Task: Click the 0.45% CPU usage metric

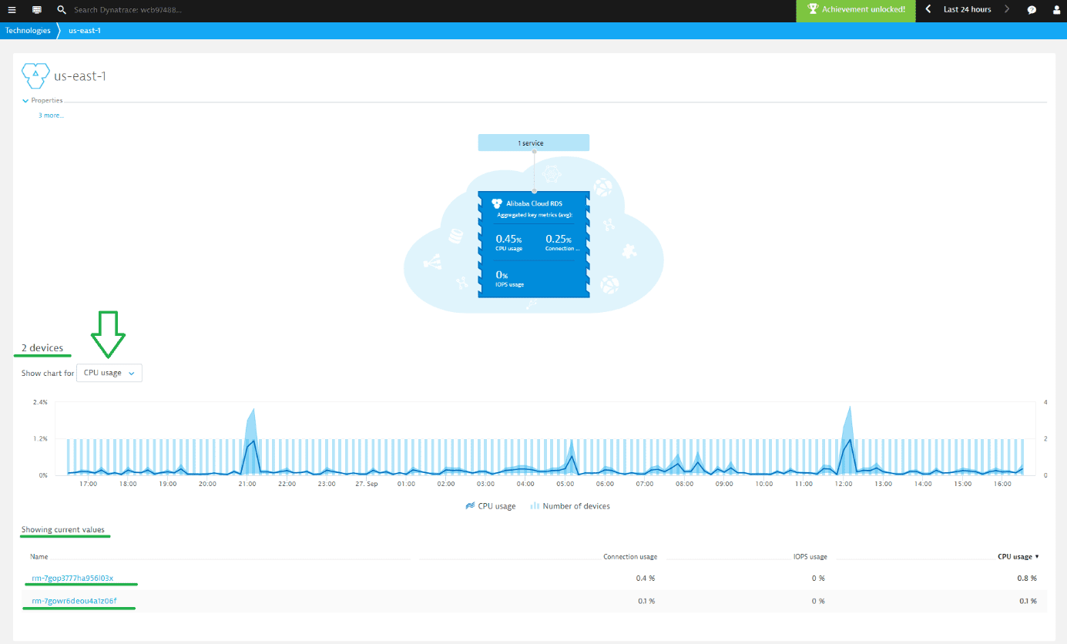Action: coord(509,243)
